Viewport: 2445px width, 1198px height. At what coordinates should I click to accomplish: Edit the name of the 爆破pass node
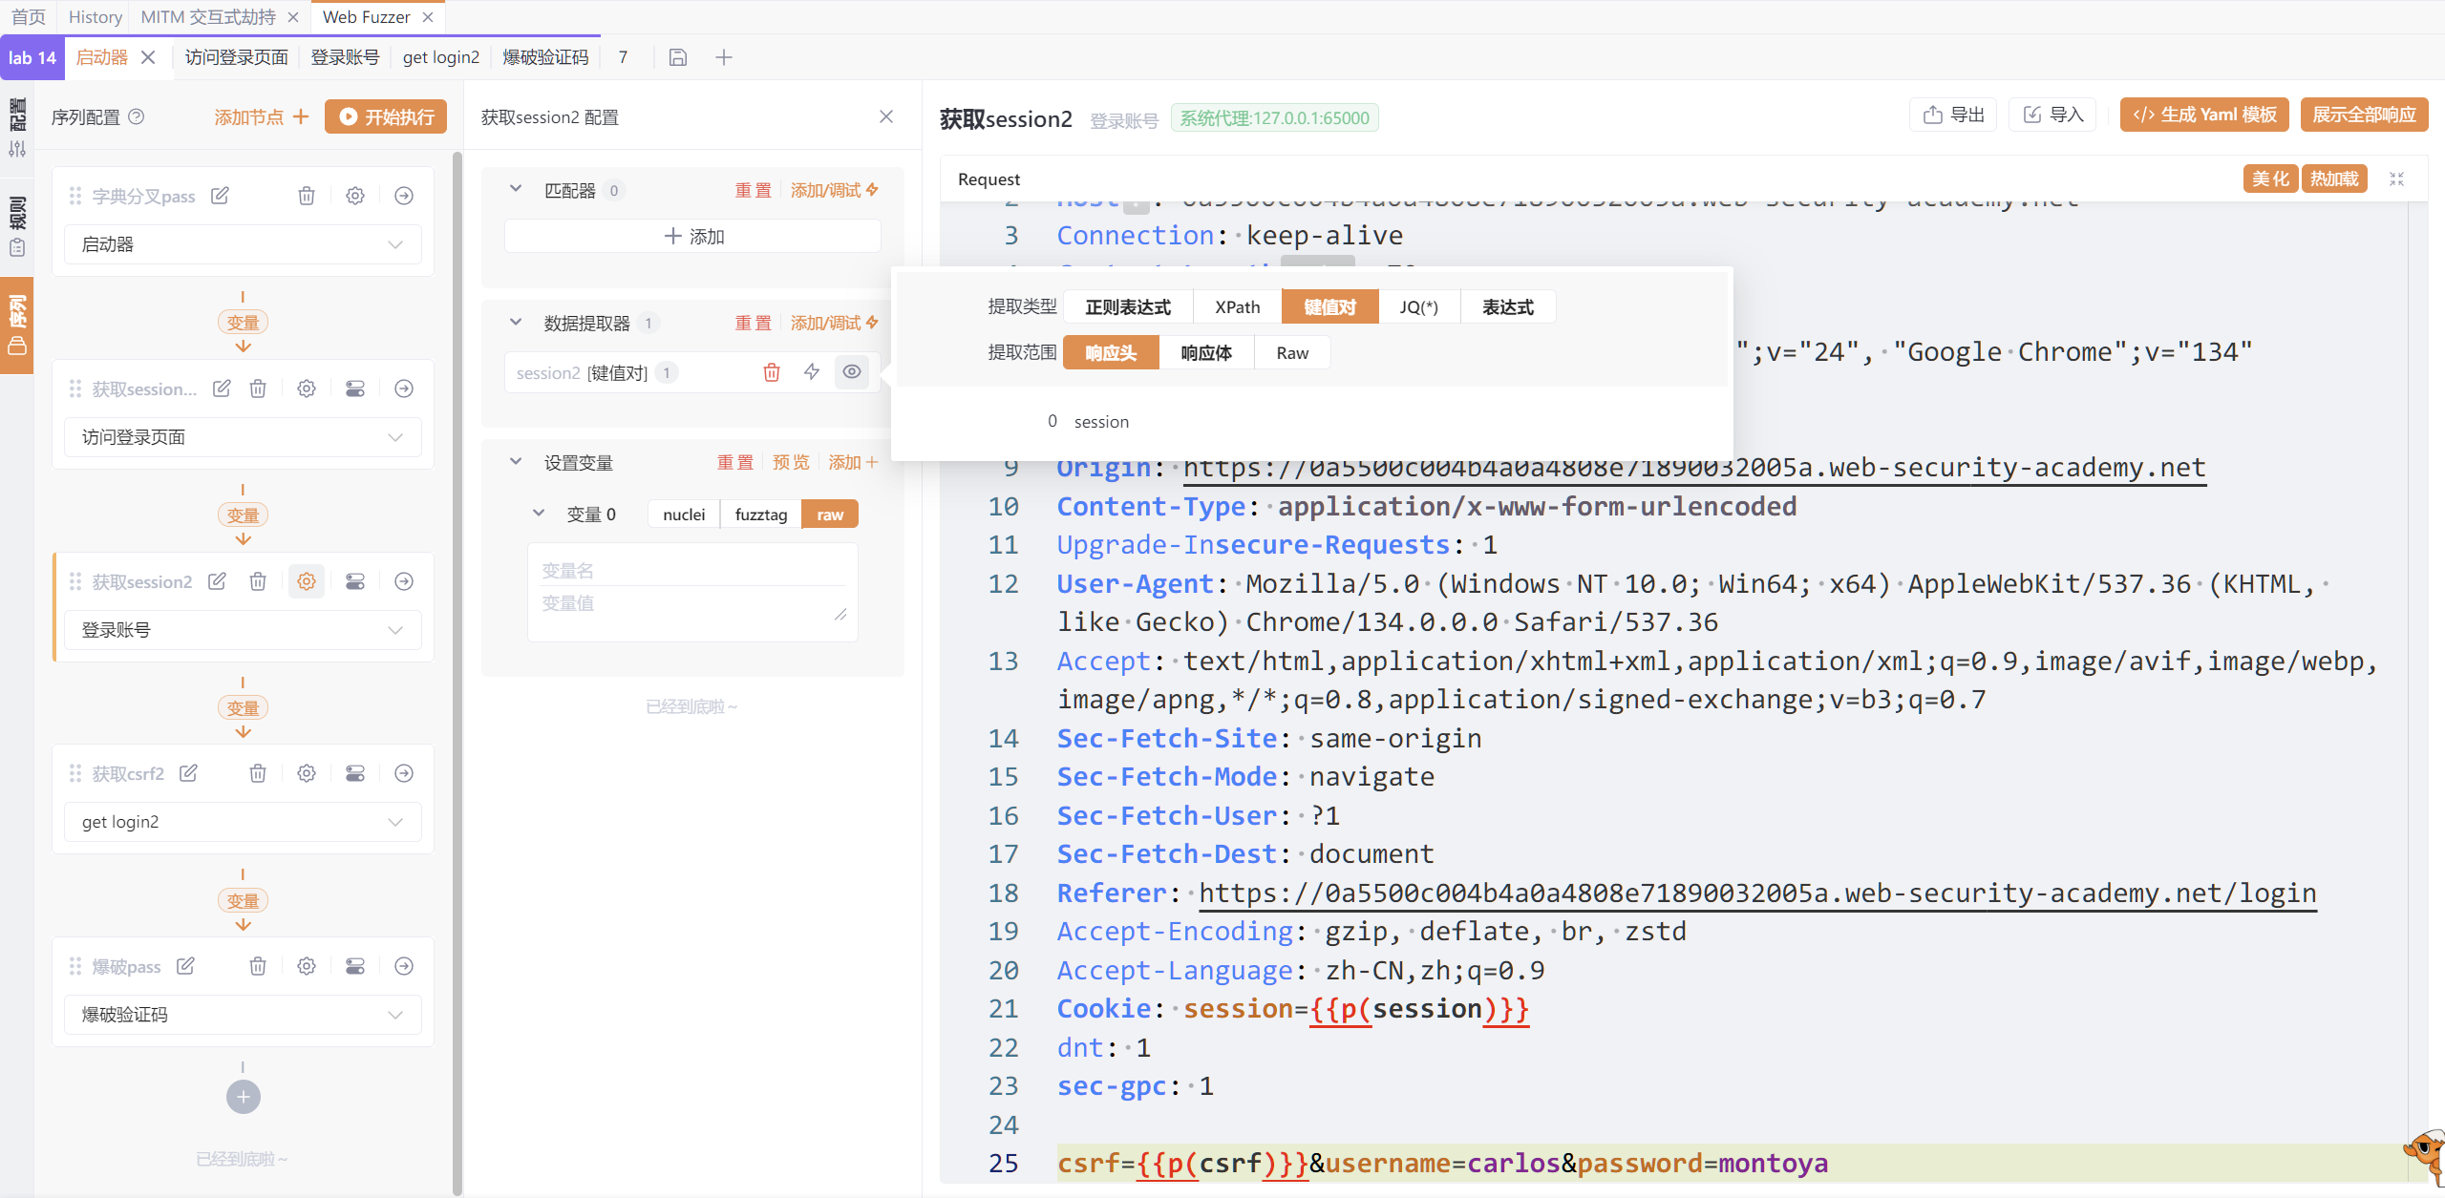click(x=186, y=966)
